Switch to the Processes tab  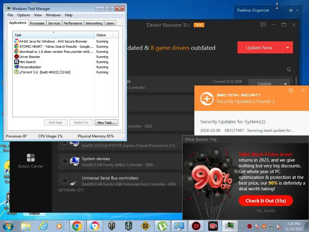[x=37, y=23]
